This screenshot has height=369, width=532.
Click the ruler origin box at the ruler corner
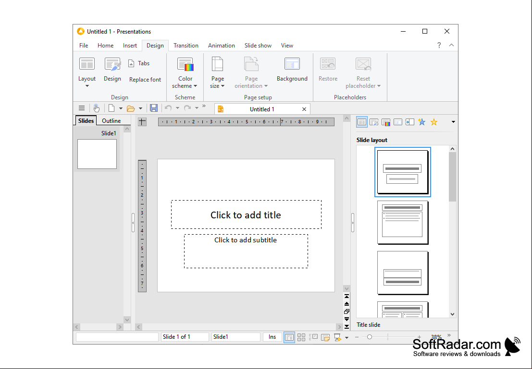(x=142, y=122)
